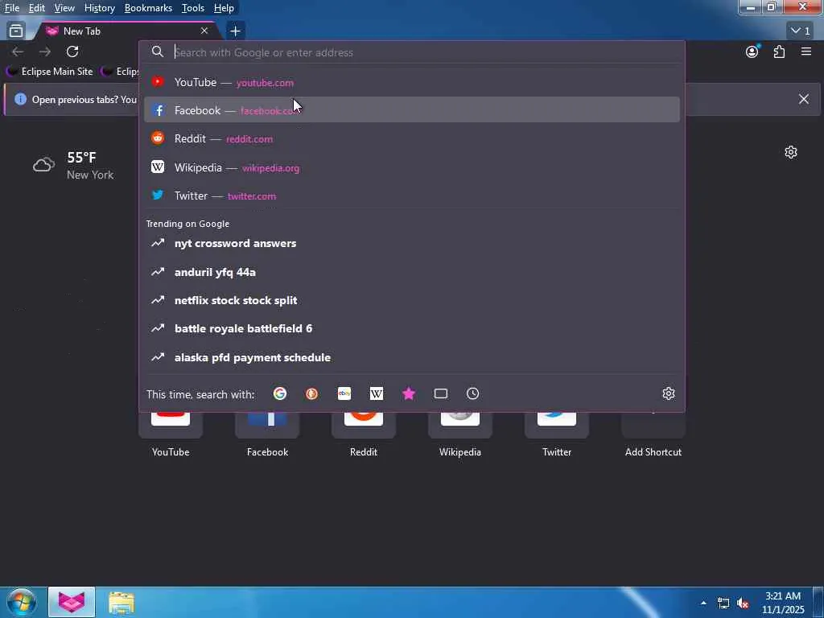This screenshot has width=824, height=618.
Task: Click the network tray icon
Action: 723,603
